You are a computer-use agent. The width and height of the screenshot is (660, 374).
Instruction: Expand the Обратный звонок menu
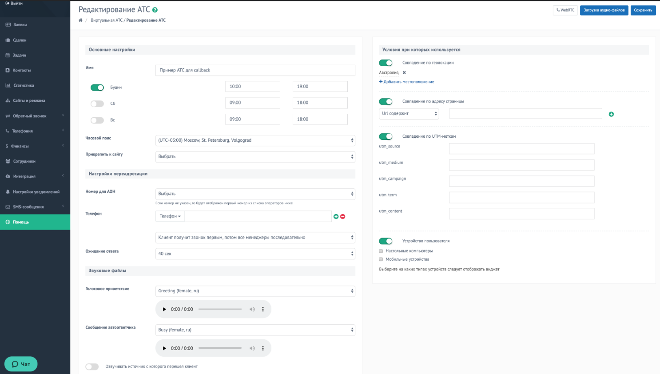point(35,116)
